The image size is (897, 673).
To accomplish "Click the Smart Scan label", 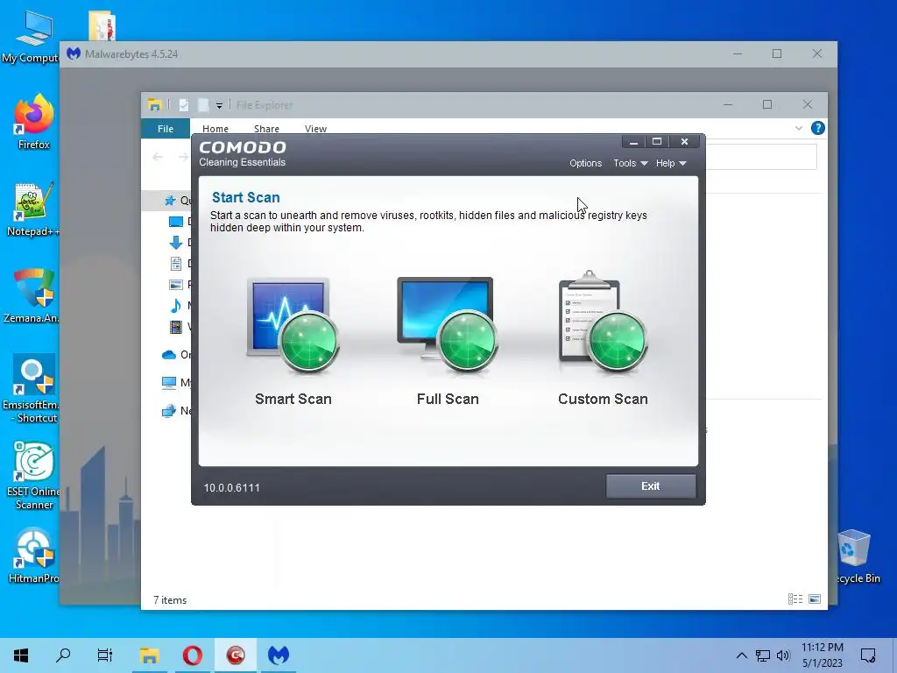I will (x=293, y=399).
